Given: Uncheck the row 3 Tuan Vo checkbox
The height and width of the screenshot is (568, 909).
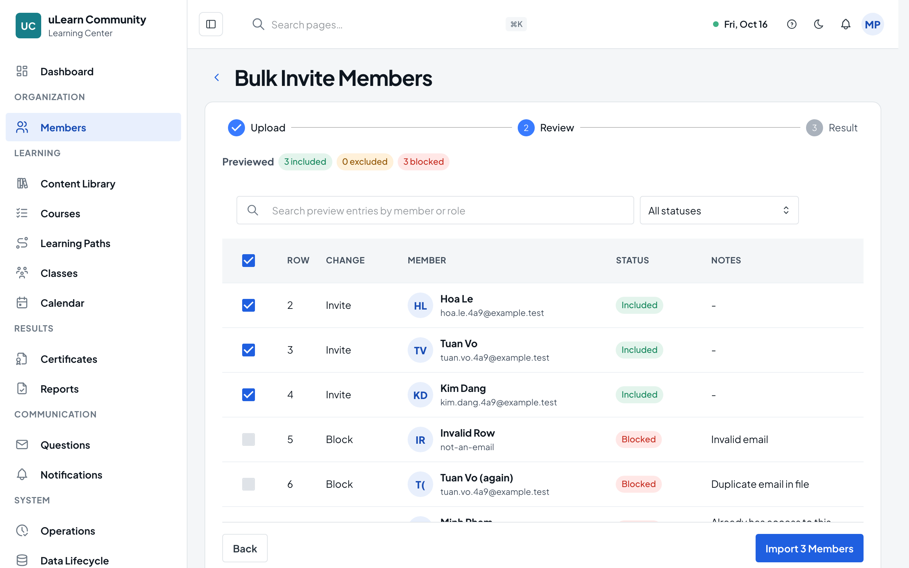Looking at the screenshot, I should coord(248,350).
